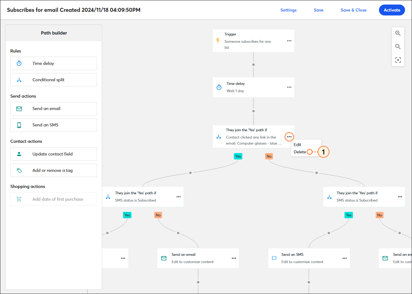
Task: Click 'Someone subscribes for any list' text
Action: (x=248, y=45)
